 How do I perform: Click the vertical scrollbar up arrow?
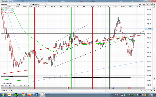click(x=154, y=7)
